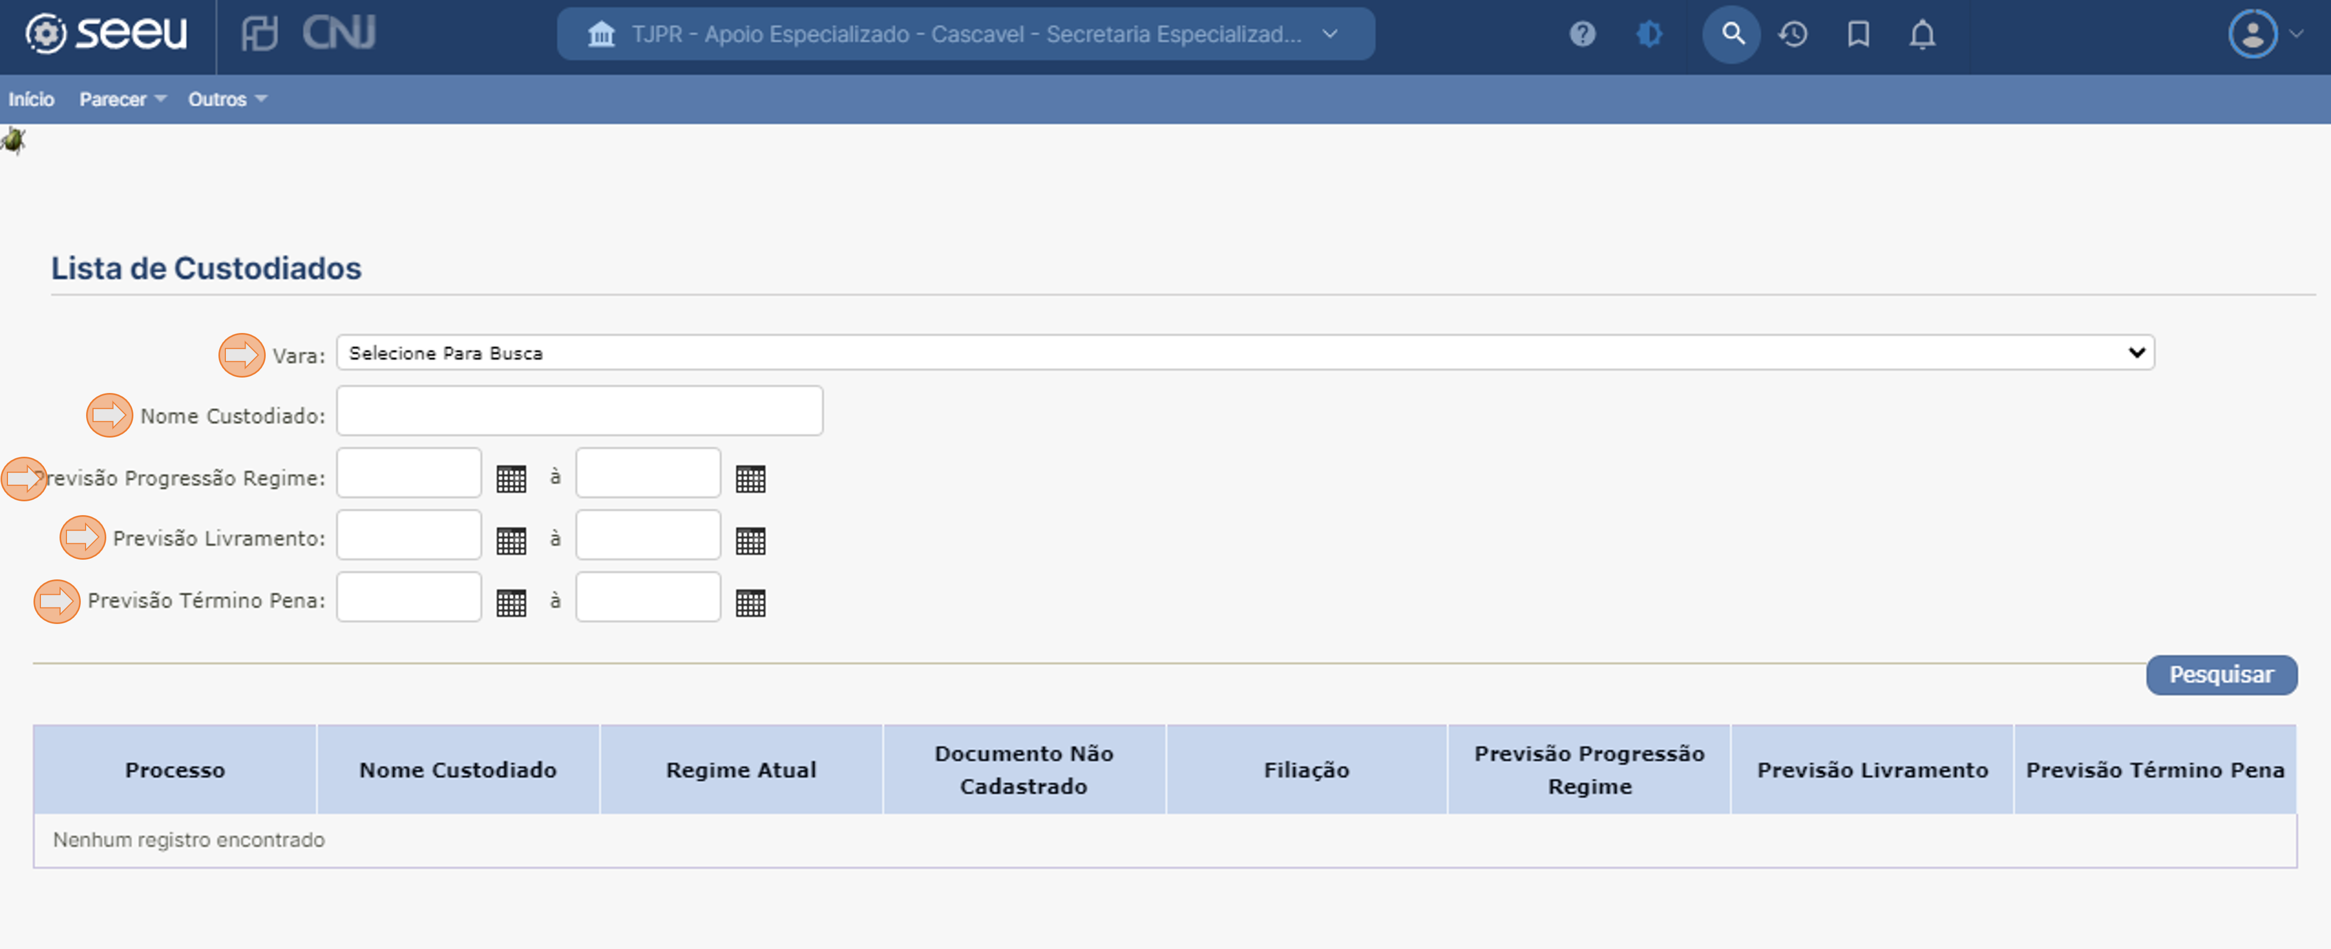Click the Previsão Término Pena end date field

tap(648, 596)
